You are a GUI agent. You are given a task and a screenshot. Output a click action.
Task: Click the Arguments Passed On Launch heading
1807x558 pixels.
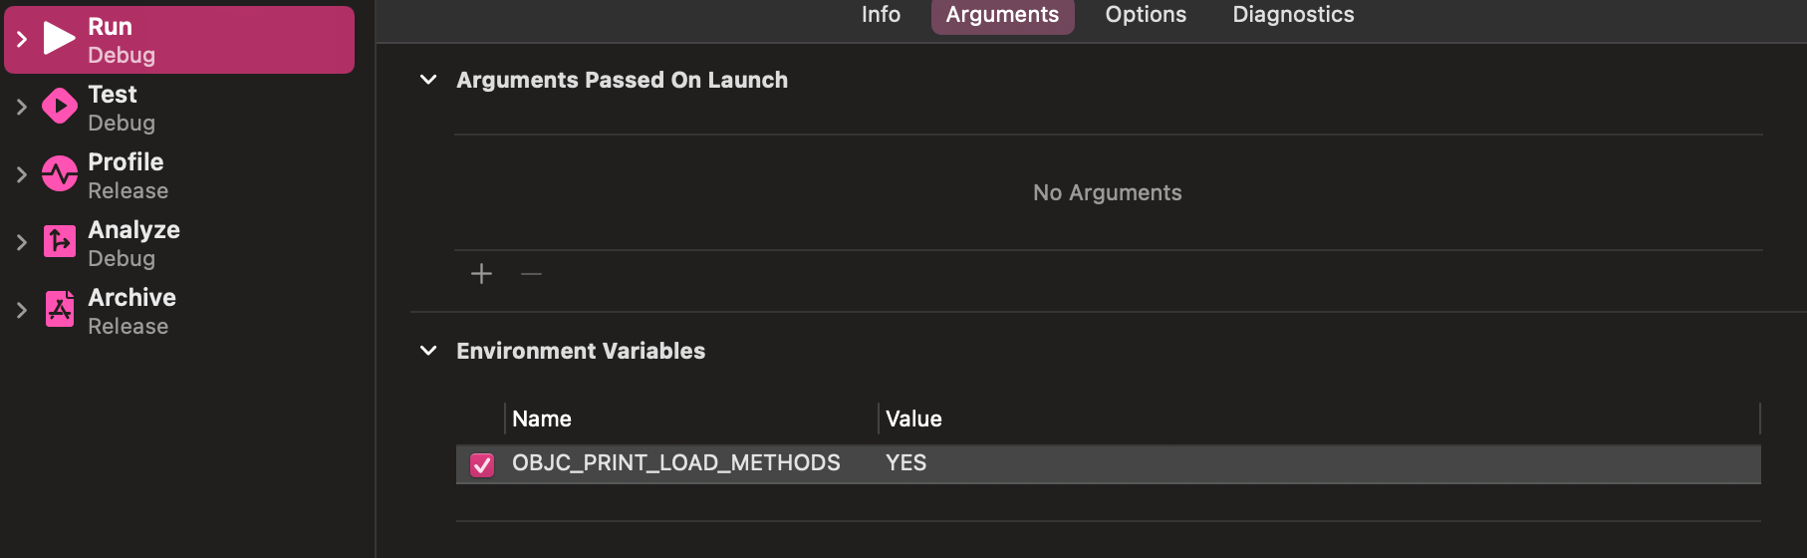point(622,80)
